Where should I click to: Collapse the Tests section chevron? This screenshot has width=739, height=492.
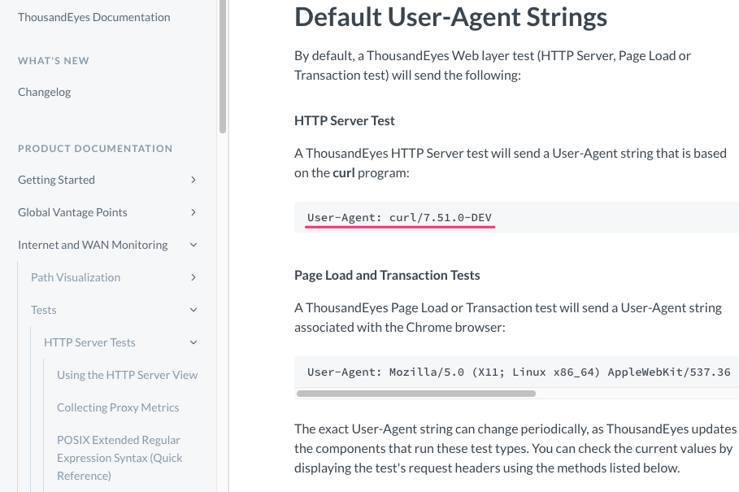pyautogui.click(x=193, y=310)
